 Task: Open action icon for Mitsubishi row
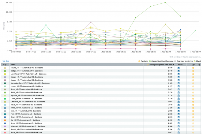(x=178, y=126)
